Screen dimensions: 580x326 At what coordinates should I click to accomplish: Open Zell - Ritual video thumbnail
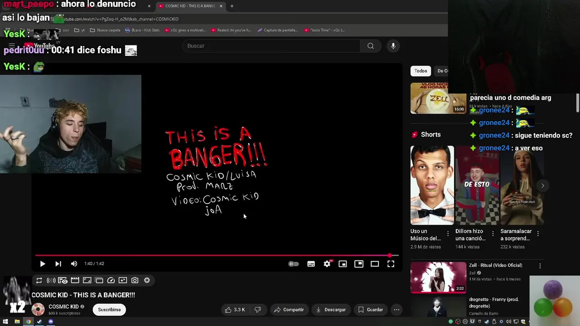pyautogui.click(x=438, y=278)
